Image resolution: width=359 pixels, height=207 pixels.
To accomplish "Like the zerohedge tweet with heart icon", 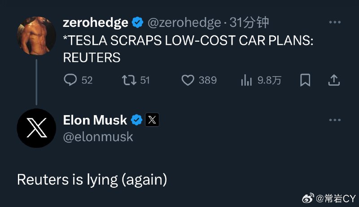I will click(188, 80).
